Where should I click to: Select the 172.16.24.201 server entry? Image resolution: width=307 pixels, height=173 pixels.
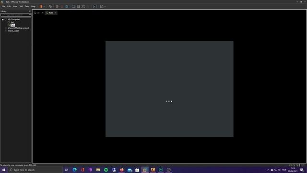pos(13,31)
